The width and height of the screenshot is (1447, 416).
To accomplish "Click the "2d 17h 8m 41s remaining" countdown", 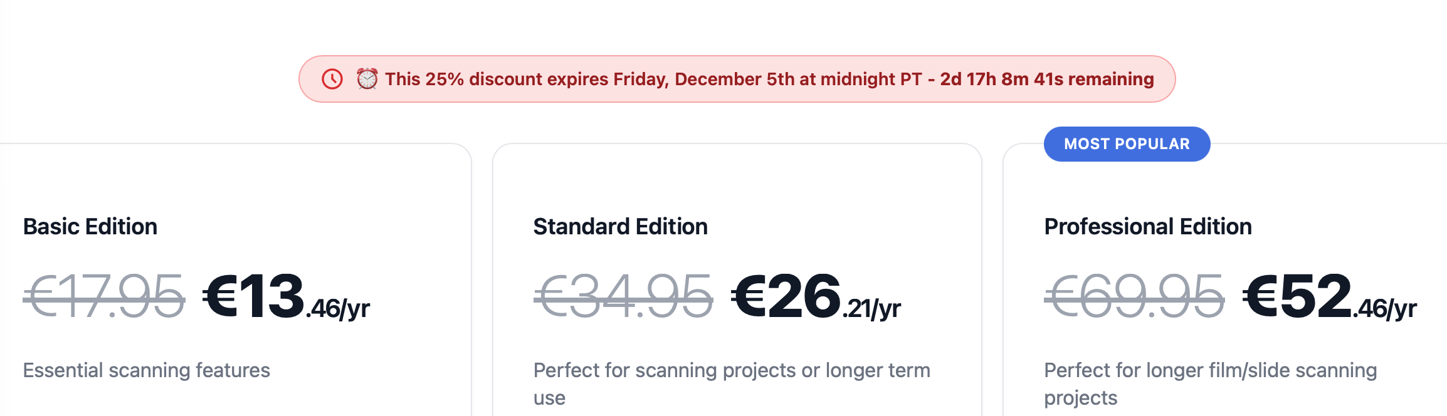I will 1046,79.
